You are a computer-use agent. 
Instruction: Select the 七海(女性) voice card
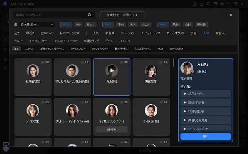coord(33,77)
